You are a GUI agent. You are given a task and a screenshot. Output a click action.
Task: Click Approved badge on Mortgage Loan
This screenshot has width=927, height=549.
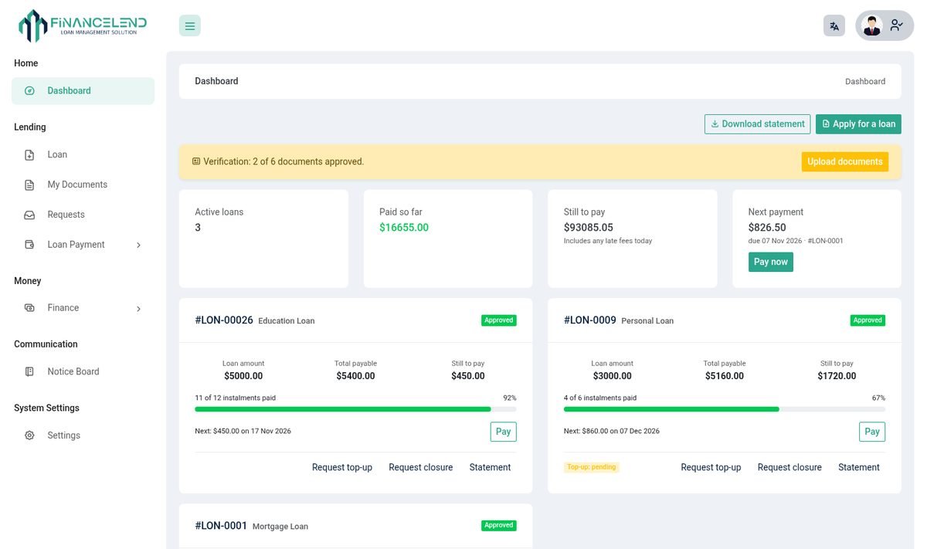coord(498,526)
